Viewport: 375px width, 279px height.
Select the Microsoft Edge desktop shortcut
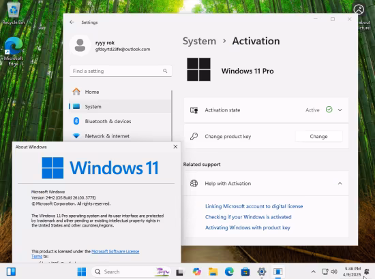pos(14,51)
